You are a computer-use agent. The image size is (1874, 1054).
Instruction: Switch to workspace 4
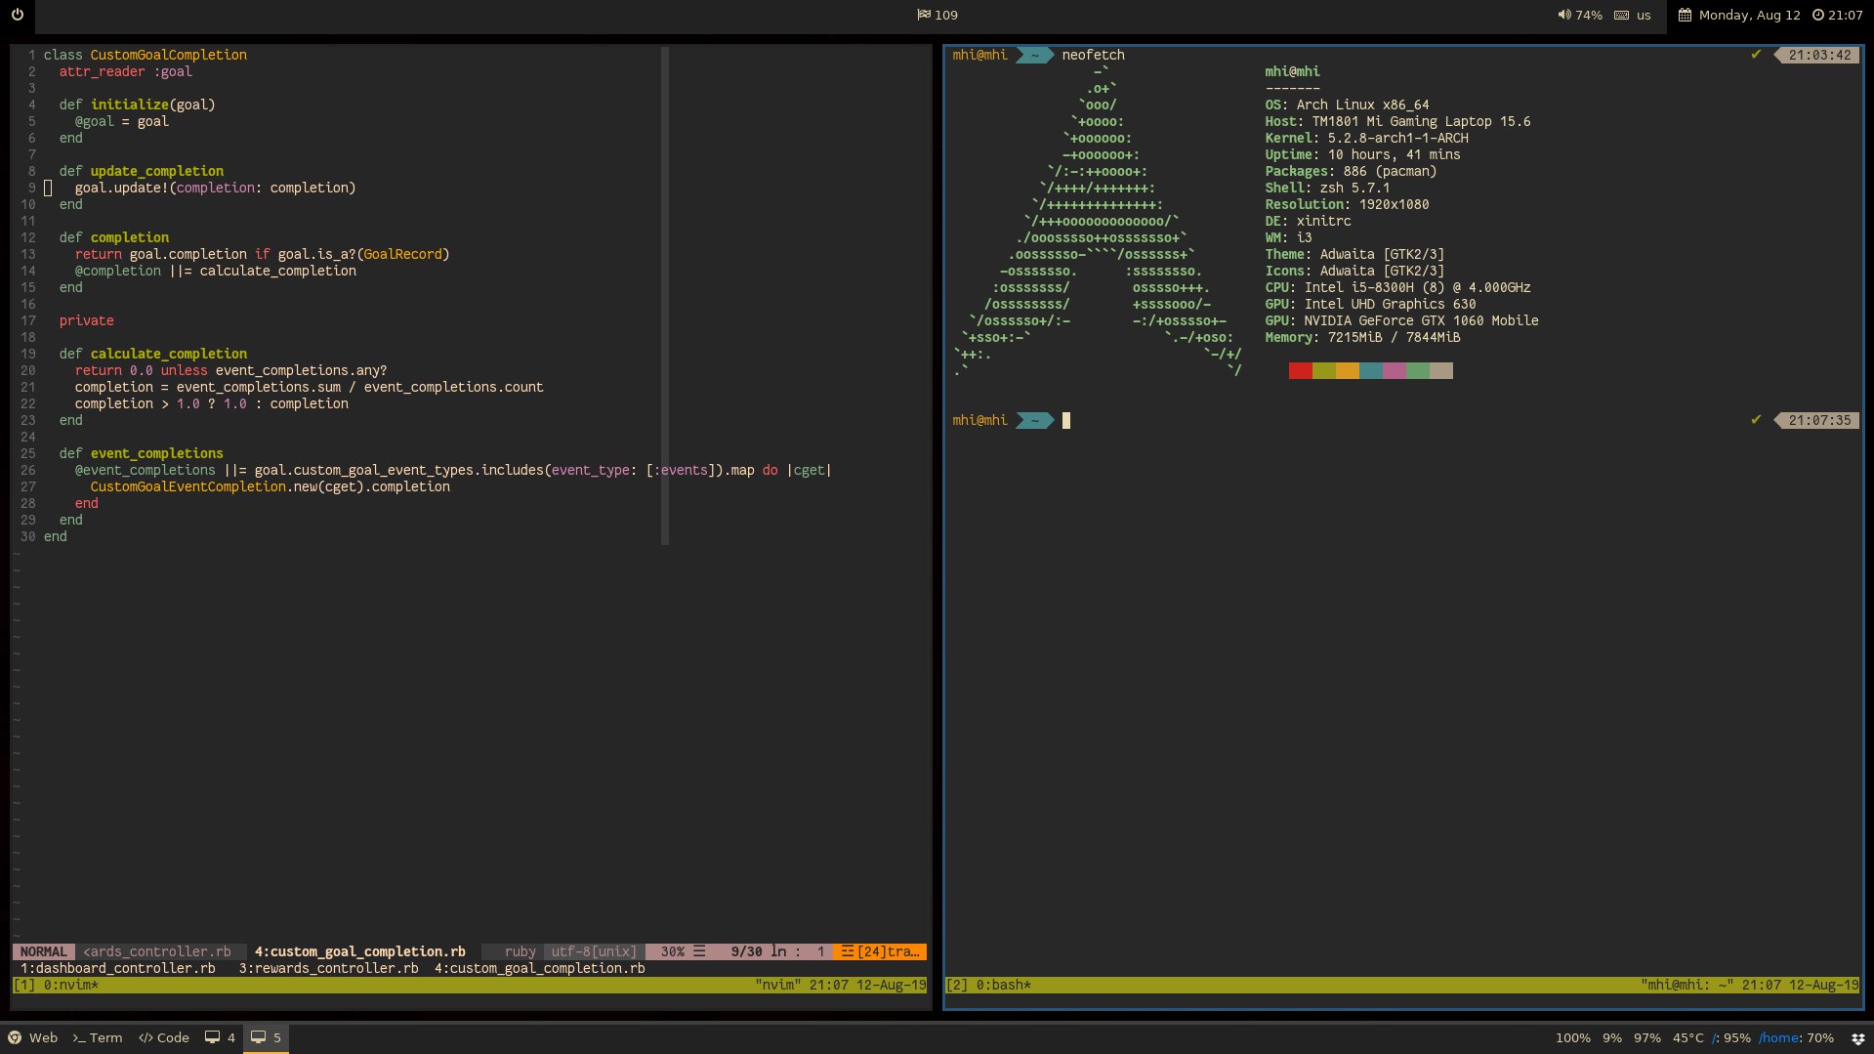pos(220,1037)
